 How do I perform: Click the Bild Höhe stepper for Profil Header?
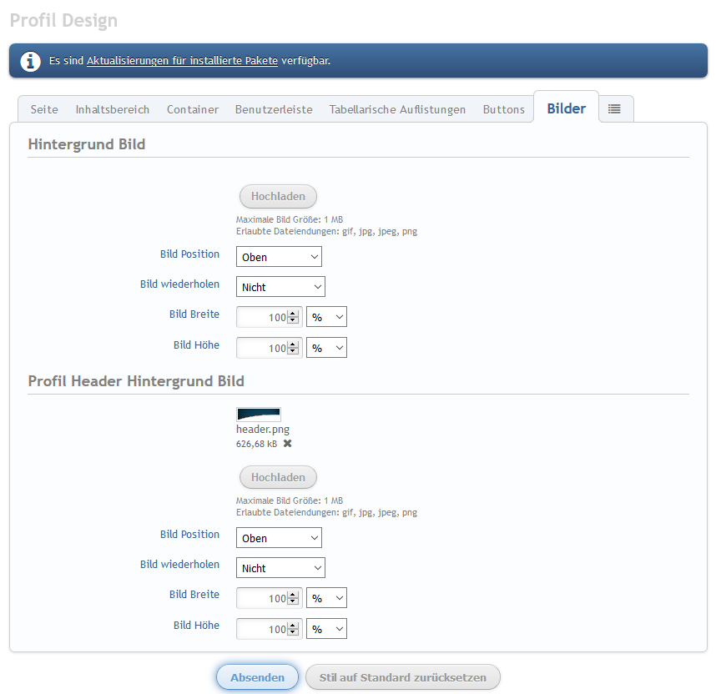pos(293,629)
